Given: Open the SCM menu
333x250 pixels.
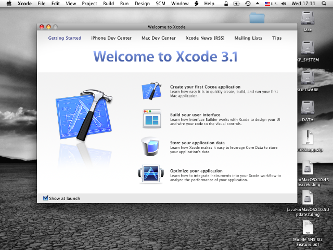Looking at the screenshot, I should (160, 4).
